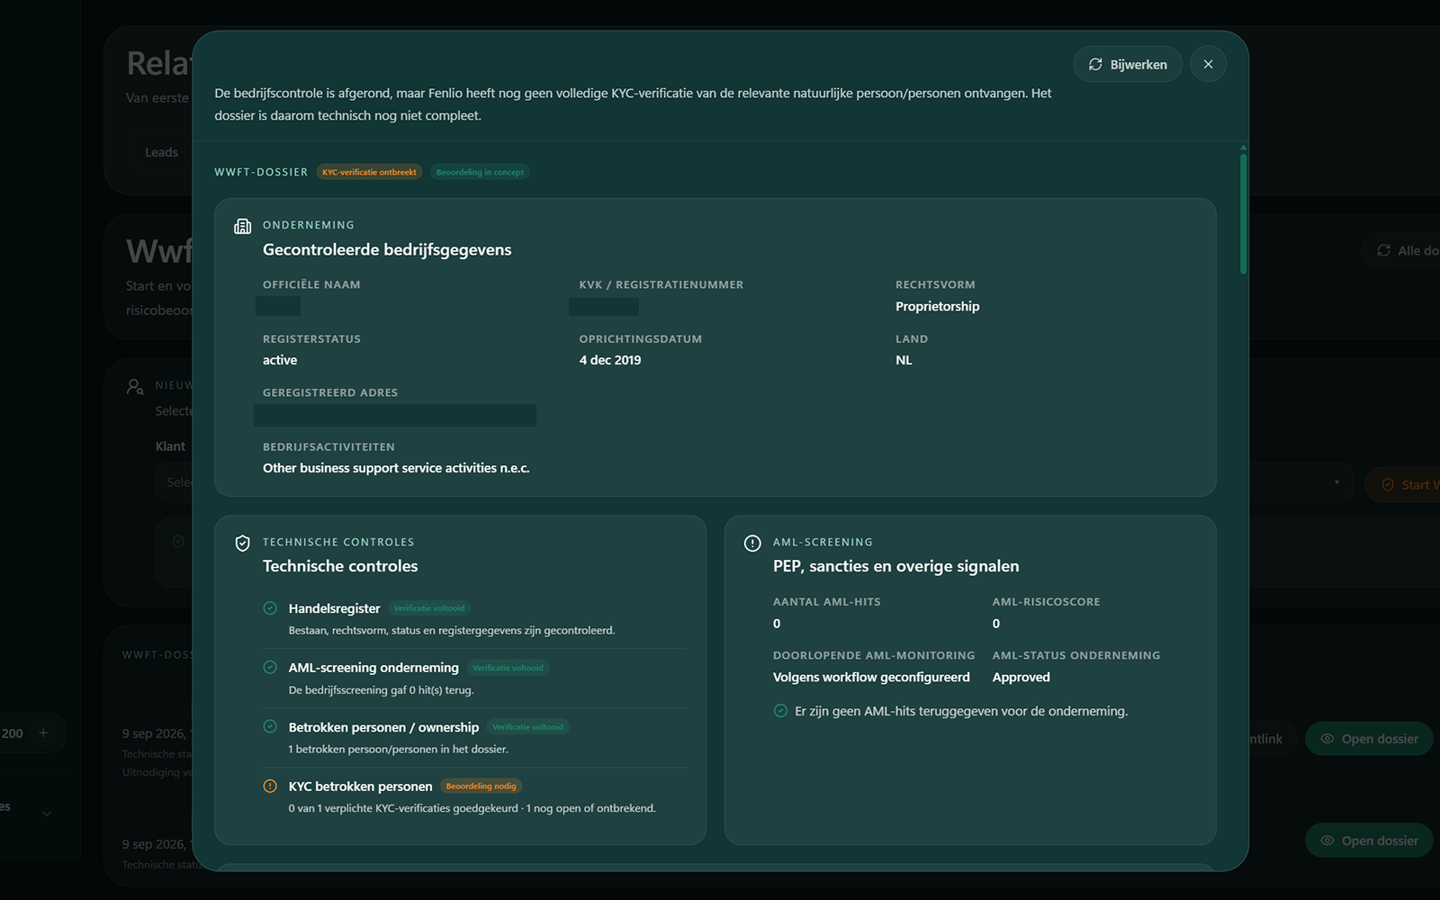Click the AML-screening onderneming check icon
Screen dimensions: 1440x900
pos(270,668)
